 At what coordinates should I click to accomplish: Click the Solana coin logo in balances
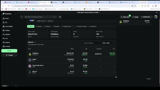(30, 60)
